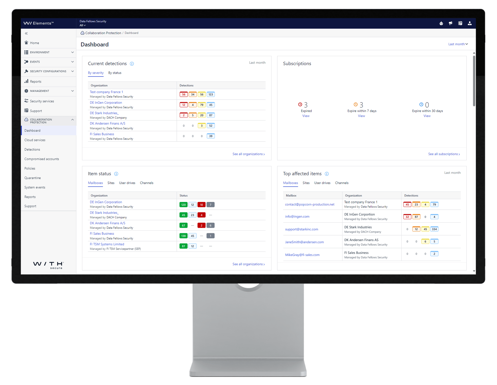
Task: Open MikeGray@fi-sales.com mailbox link
Action: pyautogui.click(x=302, y=255)
